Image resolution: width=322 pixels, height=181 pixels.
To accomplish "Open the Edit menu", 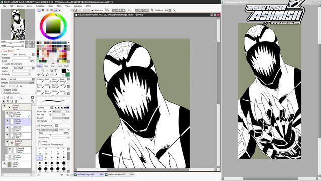I will (x=11, y=6).
